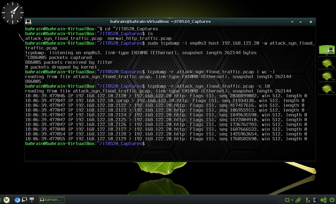The width and height of the screenshot is (336, 204).
Task: Check the battery status tray icon
Action: (x=315, y=200)
